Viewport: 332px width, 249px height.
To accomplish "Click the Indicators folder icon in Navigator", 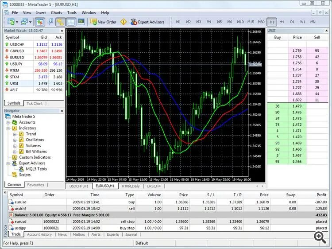I will coord(15,128).
